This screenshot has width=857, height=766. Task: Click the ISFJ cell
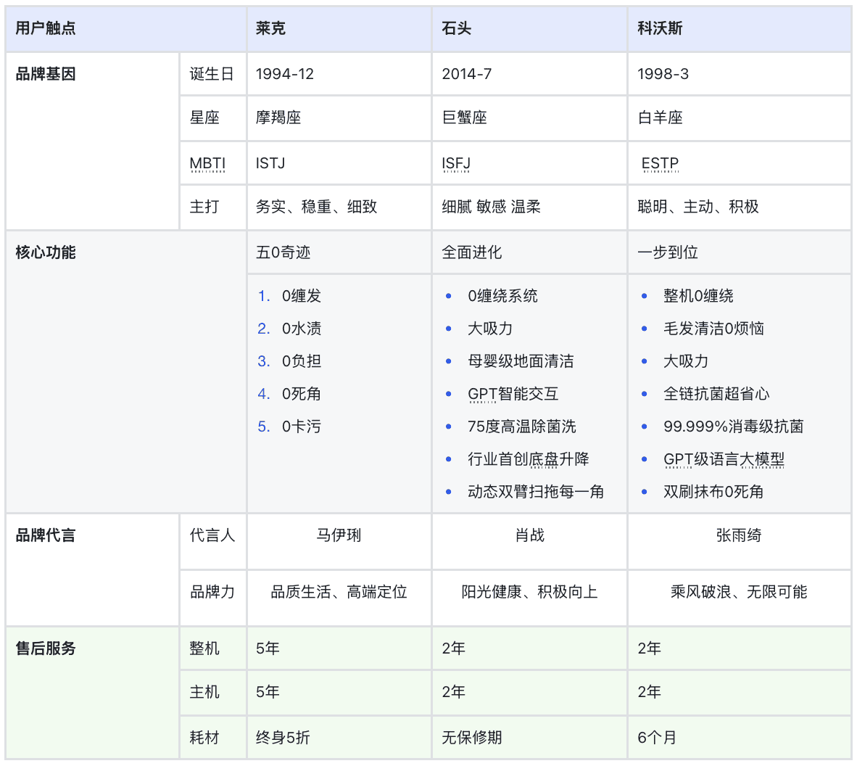(529, 163)
